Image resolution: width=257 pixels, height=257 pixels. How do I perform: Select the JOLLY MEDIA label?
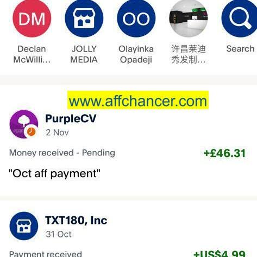(84, 54)
